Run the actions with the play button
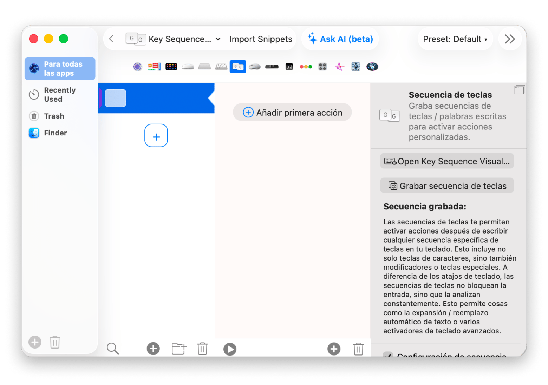Viewport: 548px width, 385px height. pos(230,349)
